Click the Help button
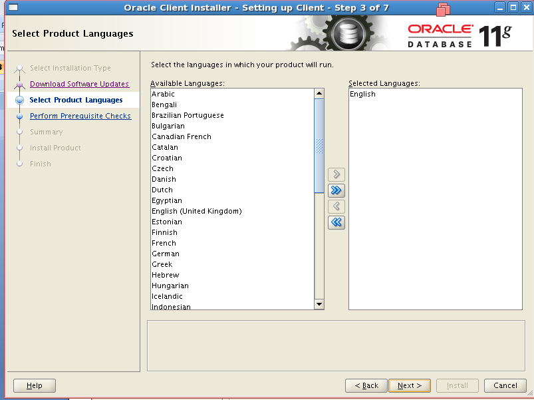This screenshot has width=534, height=400. 35,385
